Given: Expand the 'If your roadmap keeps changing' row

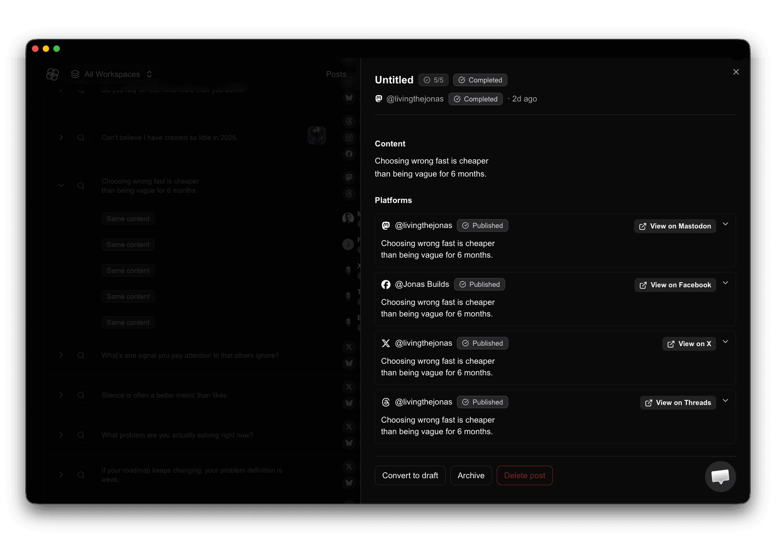Looking at the screenshot, I should point(61,475).
